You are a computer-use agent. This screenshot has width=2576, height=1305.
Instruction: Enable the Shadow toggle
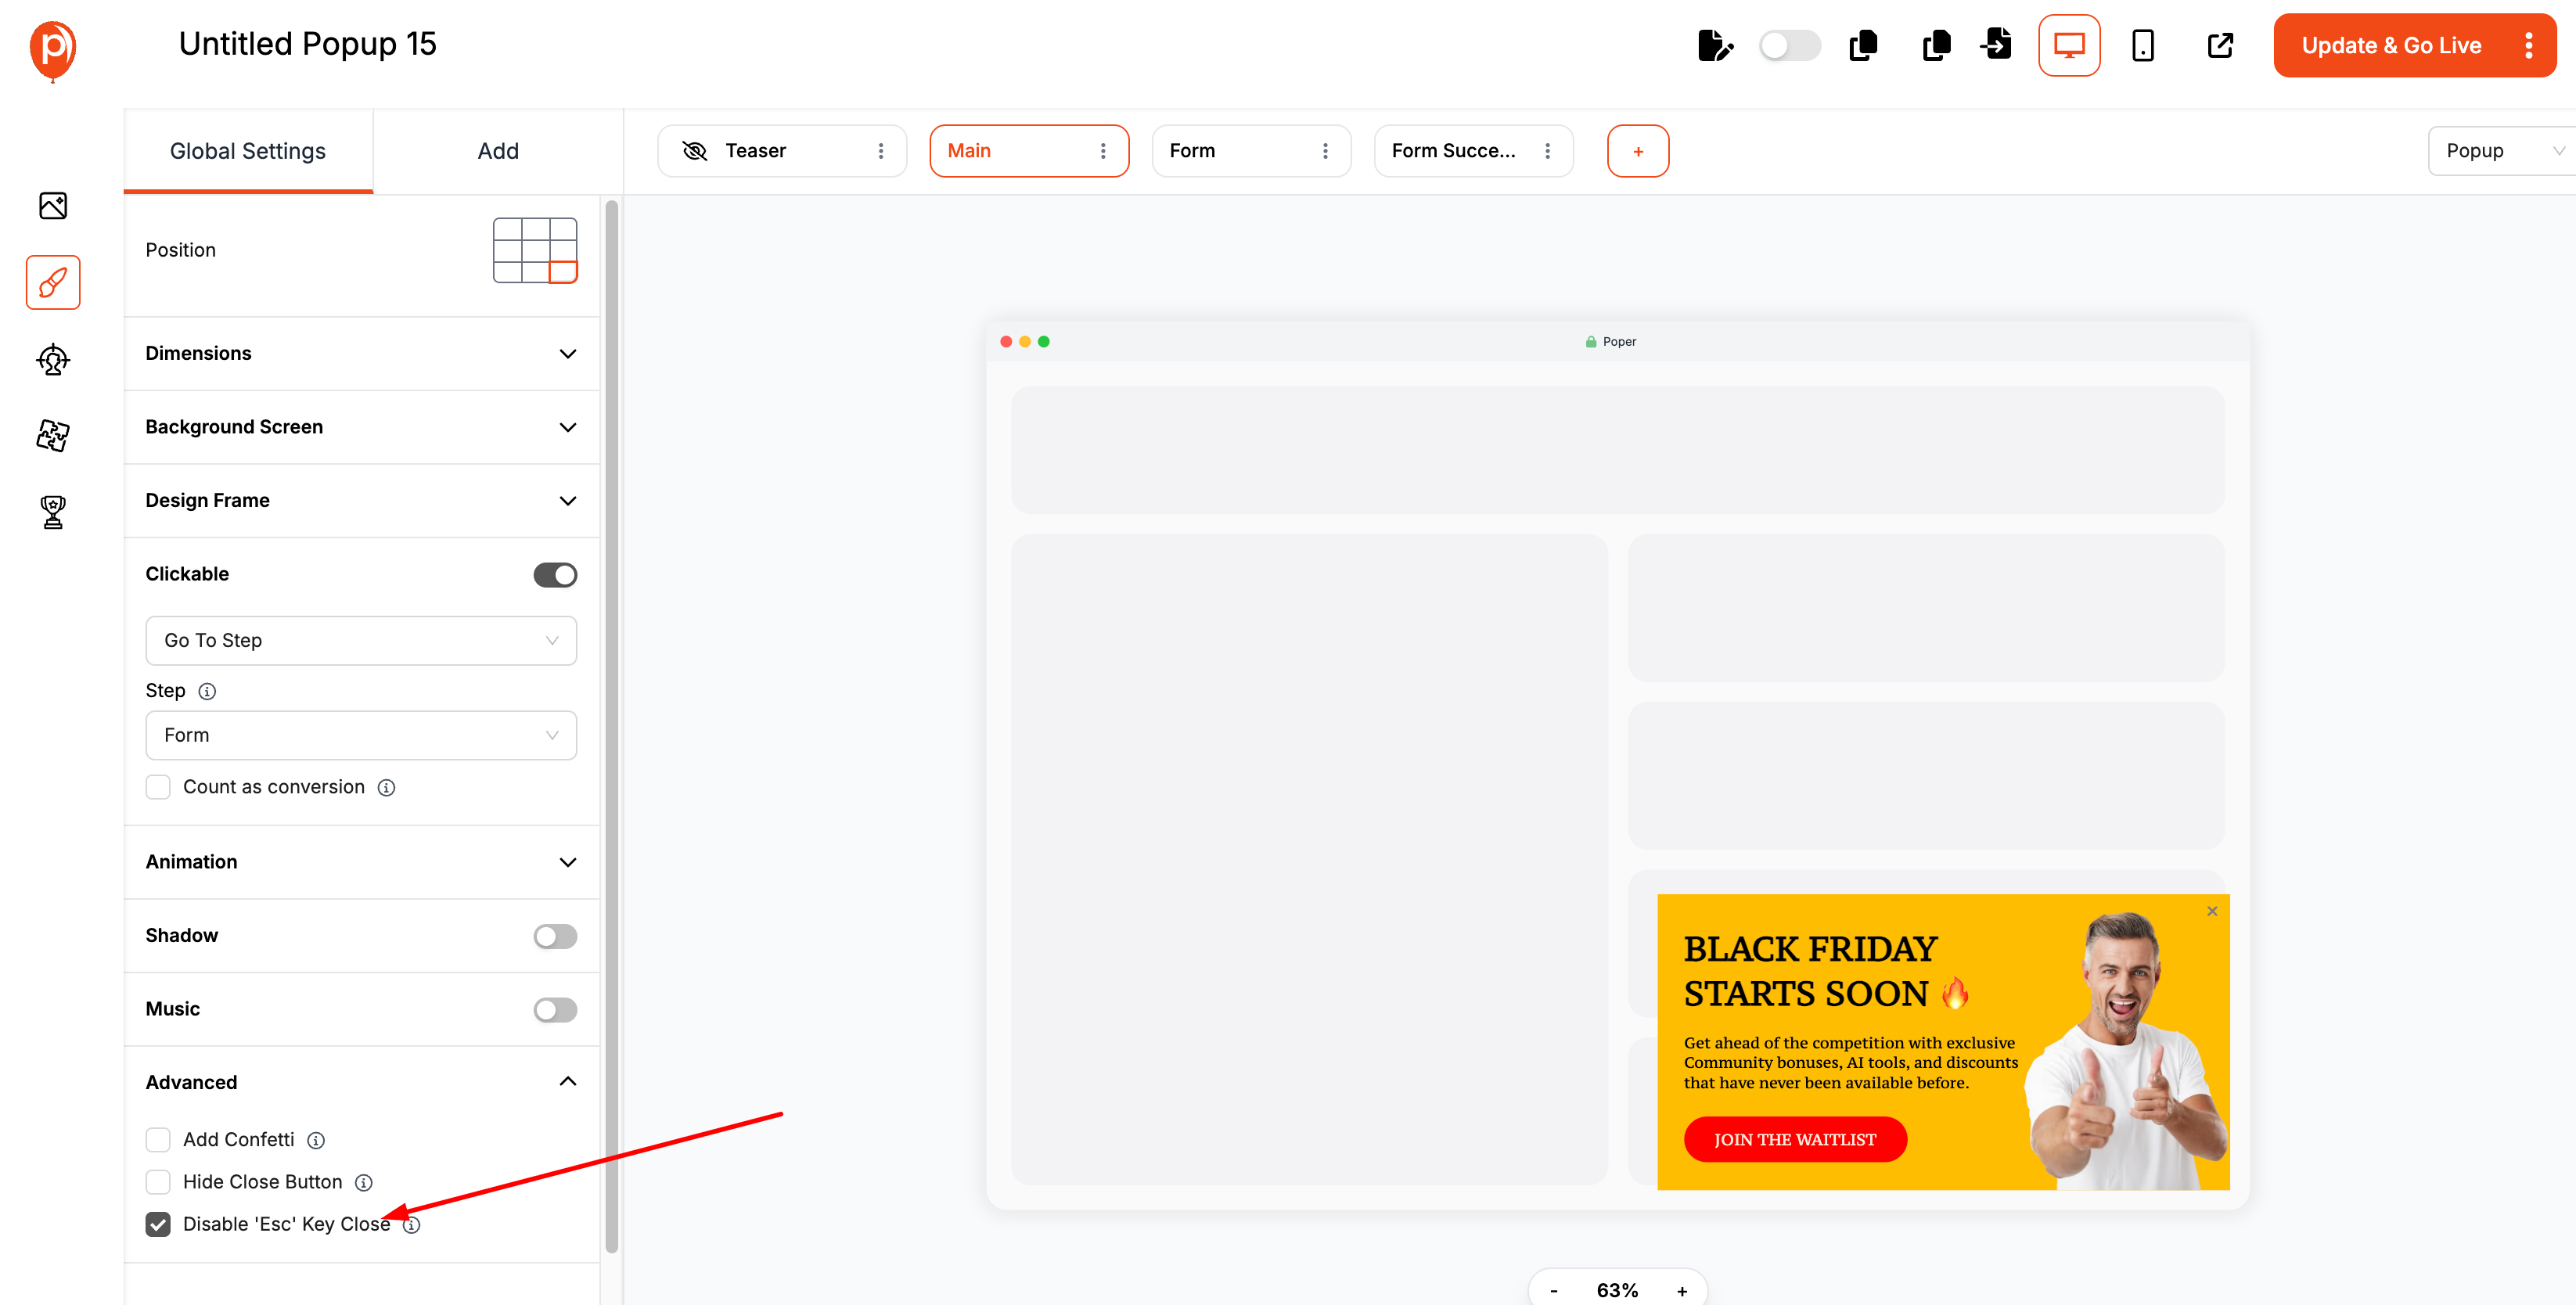555,936
